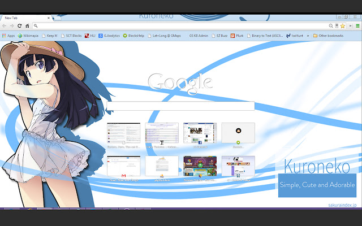The width and height of the screenshot is (362, 226).
Task: Open the HLJ bookmark
Action: tap(90, 36)
